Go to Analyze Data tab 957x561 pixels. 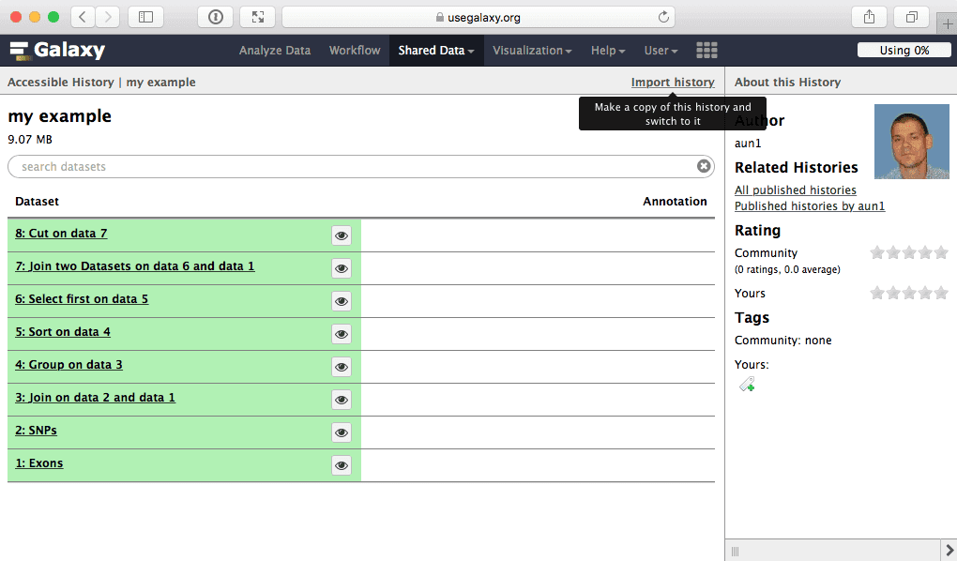coord(274,51)
